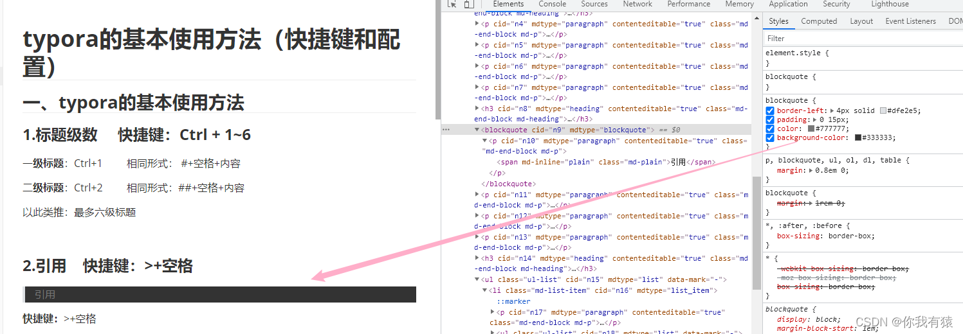Switch to the Console tab

pyautogui.click(x=552, y=4)
